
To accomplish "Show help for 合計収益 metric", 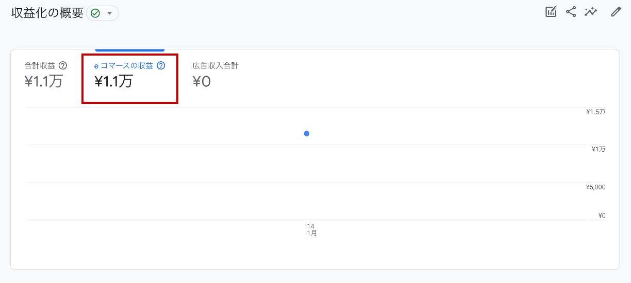I will point(63,65).
